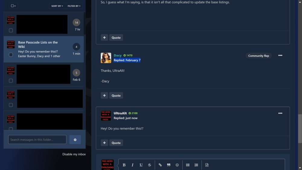The image size is (302, 170).
Task: Open options menu on UltraAlt's latest reply
Action: click(x=280, y=113)
